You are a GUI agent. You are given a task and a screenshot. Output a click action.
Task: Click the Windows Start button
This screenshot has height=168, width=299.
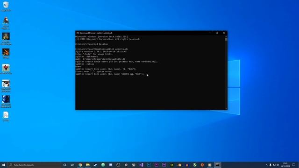pos(4,165)
